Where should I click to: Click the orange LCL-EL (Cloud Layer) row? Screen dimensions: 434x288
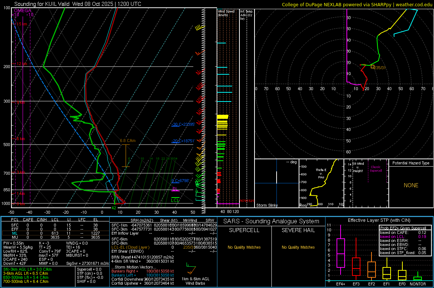(x=164, y=247)
